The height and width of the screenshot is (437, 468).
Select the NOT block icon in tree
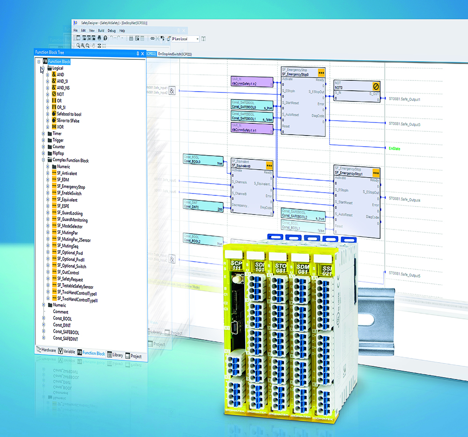coord(54,94)
